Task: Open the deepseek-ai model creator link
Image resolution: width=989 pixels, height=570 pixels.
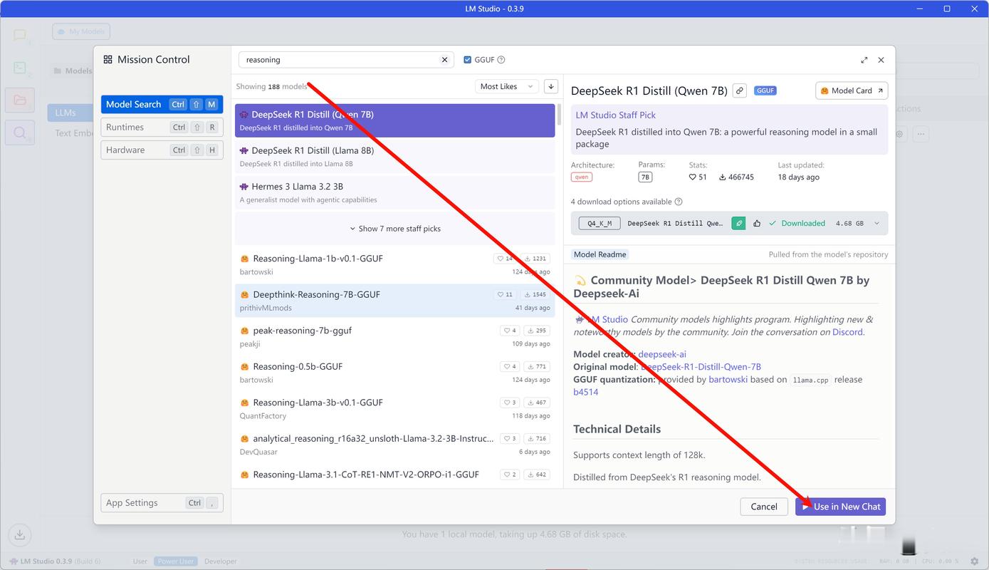Action: coord(662,354)
